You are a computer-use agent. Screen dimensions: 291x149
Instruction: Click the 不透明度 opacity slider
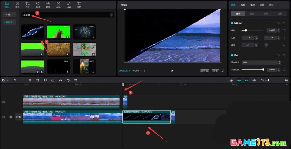(x=252, y=70)
